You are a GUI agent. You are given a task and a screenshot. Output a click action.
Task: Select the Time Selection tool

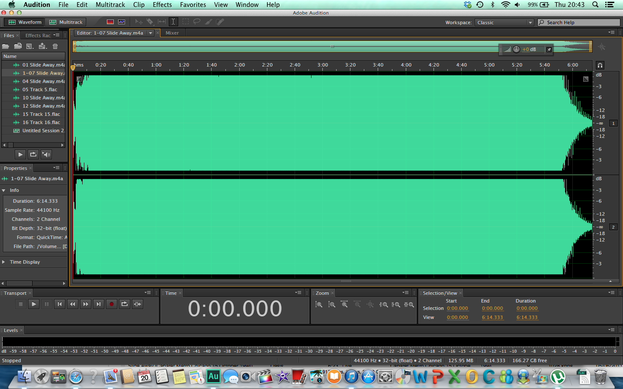[x=173, y=22]
